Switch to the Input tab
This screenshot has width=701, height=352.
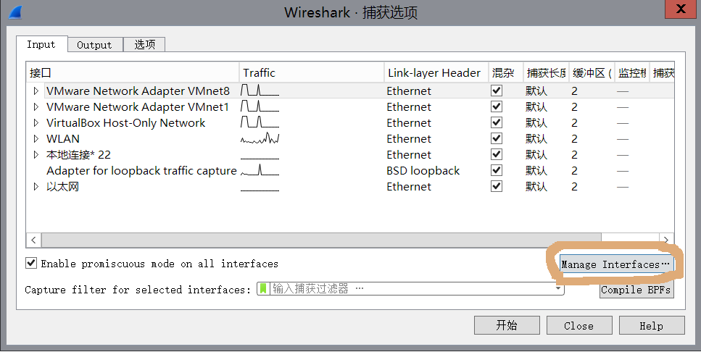(41, 44)
